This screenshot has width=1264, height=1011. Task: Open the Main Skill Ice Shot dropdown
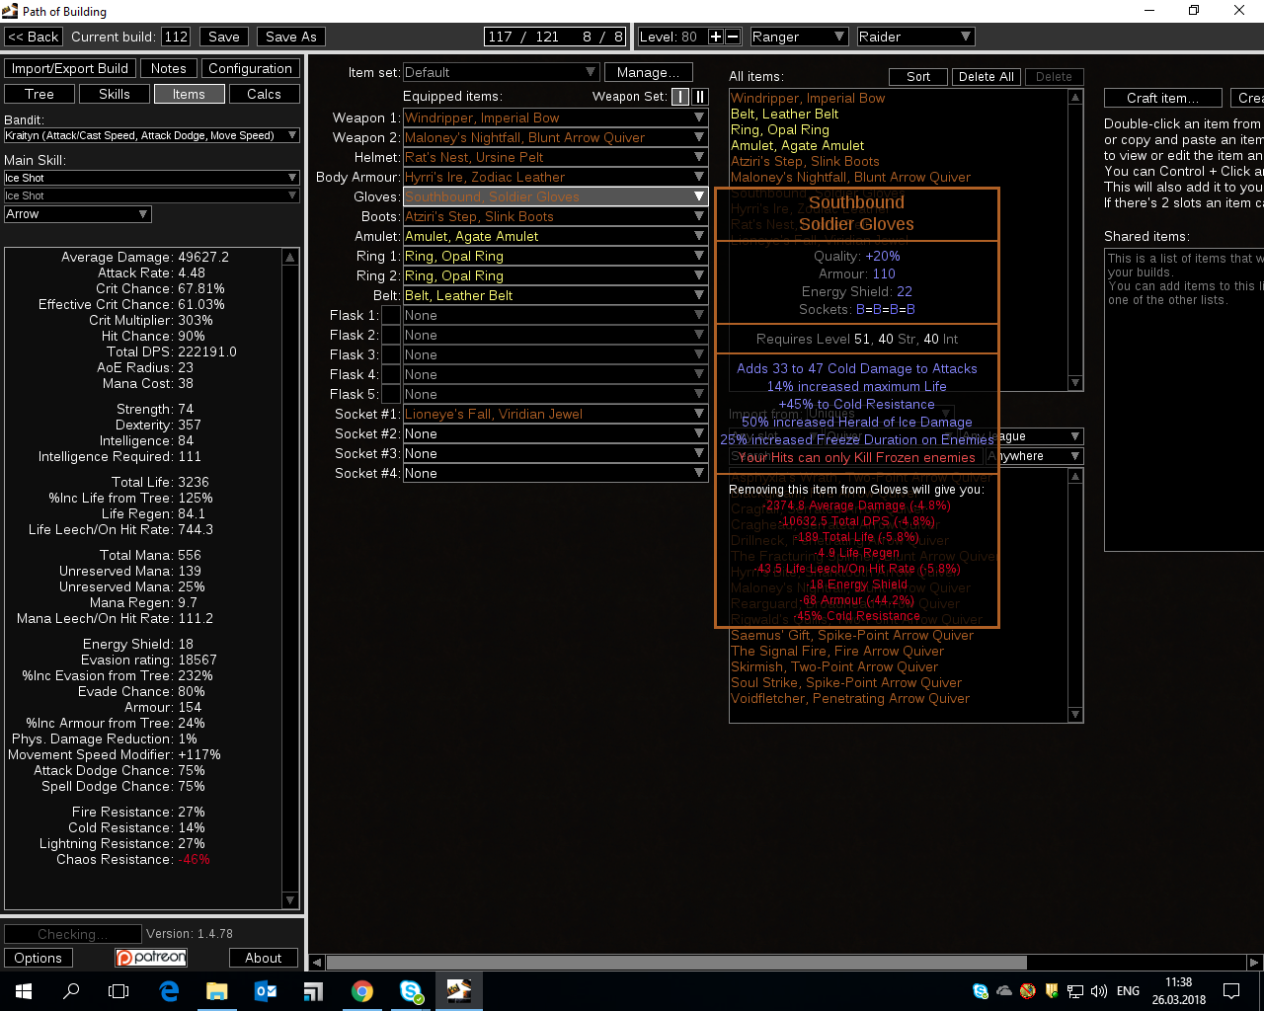[152, 178]
